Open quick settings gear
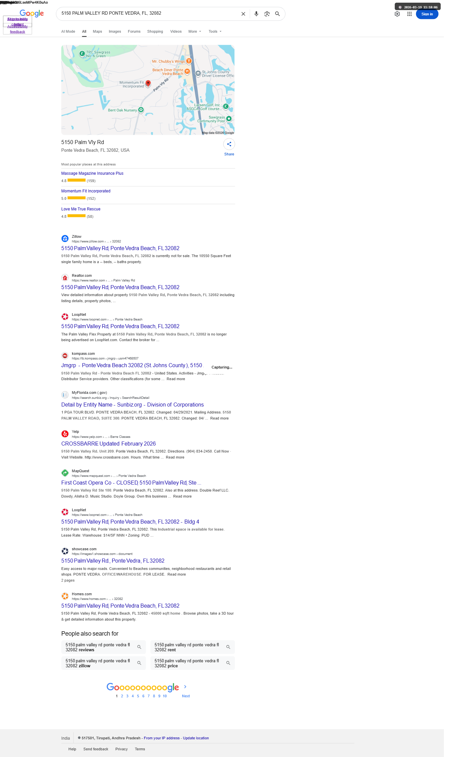 (397, 14)
